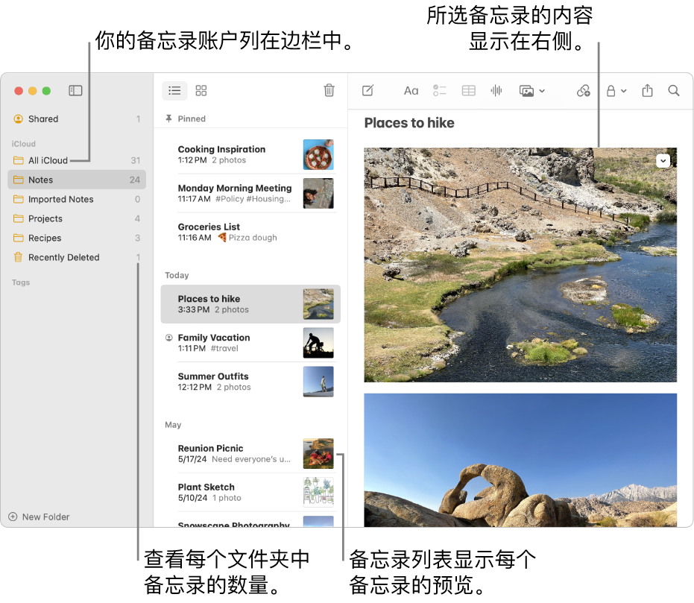This screenshot has width=694, height=603.
Task: Click Summer Outfits thumbnail
Action: [x=318, y=382]
